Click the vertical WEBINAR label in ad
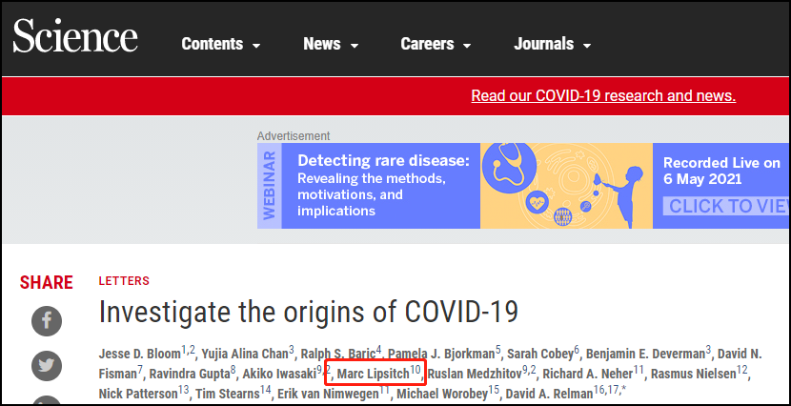The height and width of the screenshot is (406, 791). point(270,185)
